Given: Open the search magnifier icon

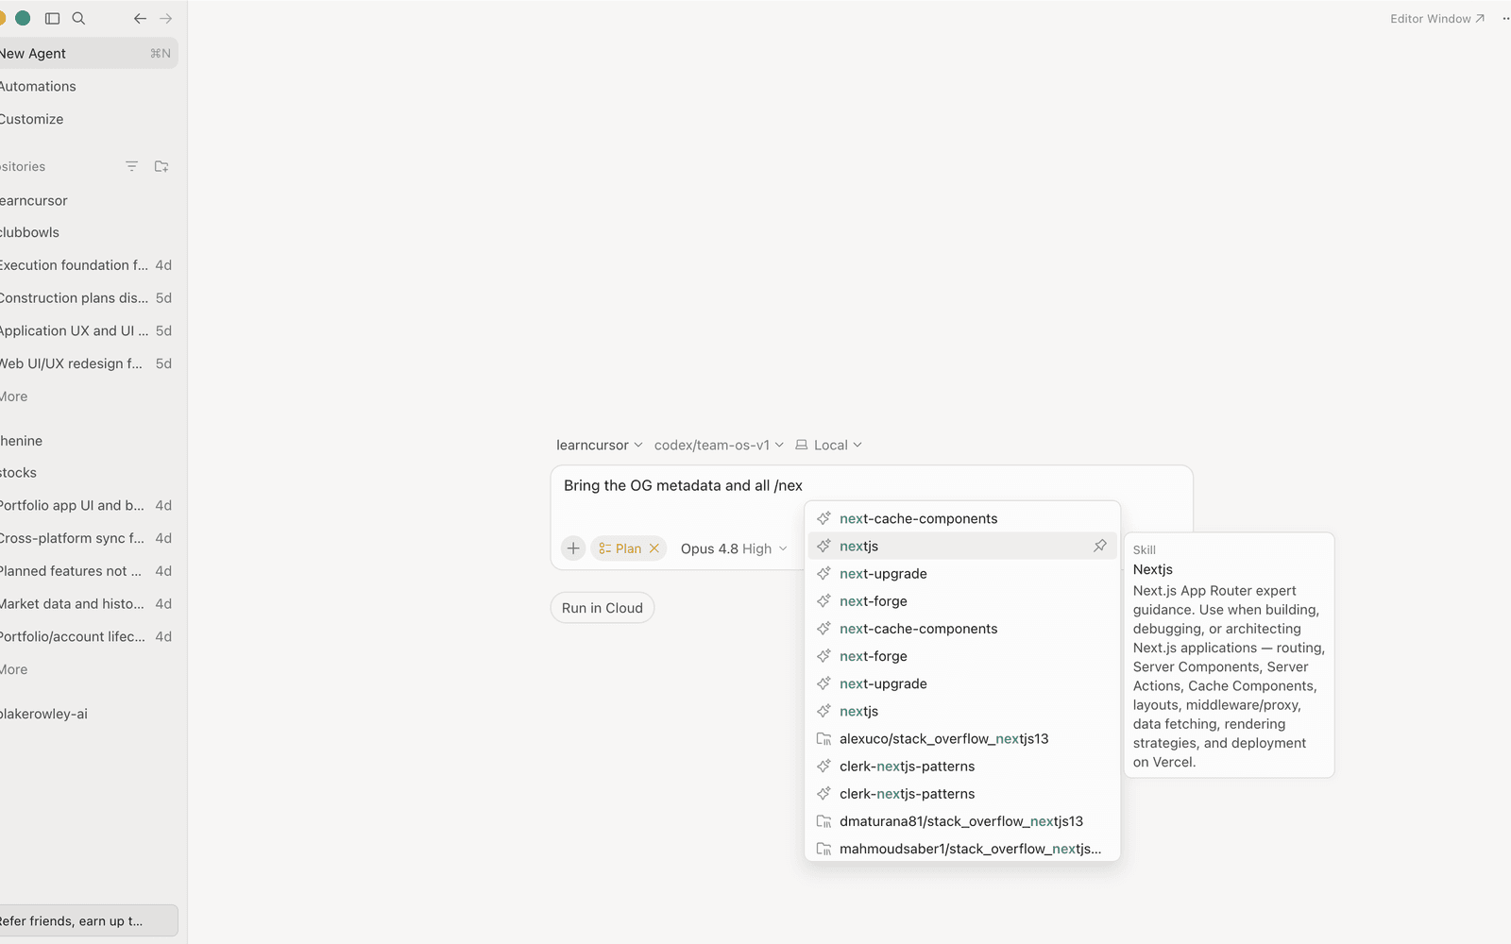Looking at the screenshot, I should 79,18.
